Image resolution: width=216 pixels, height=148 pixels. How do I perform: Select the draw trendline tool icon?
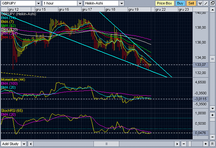(206, 3)
